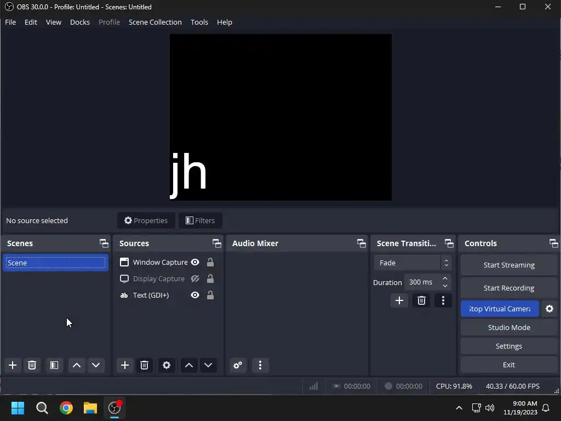
Task: Remove selected source with trash icon
Action: tap(144, 365)
